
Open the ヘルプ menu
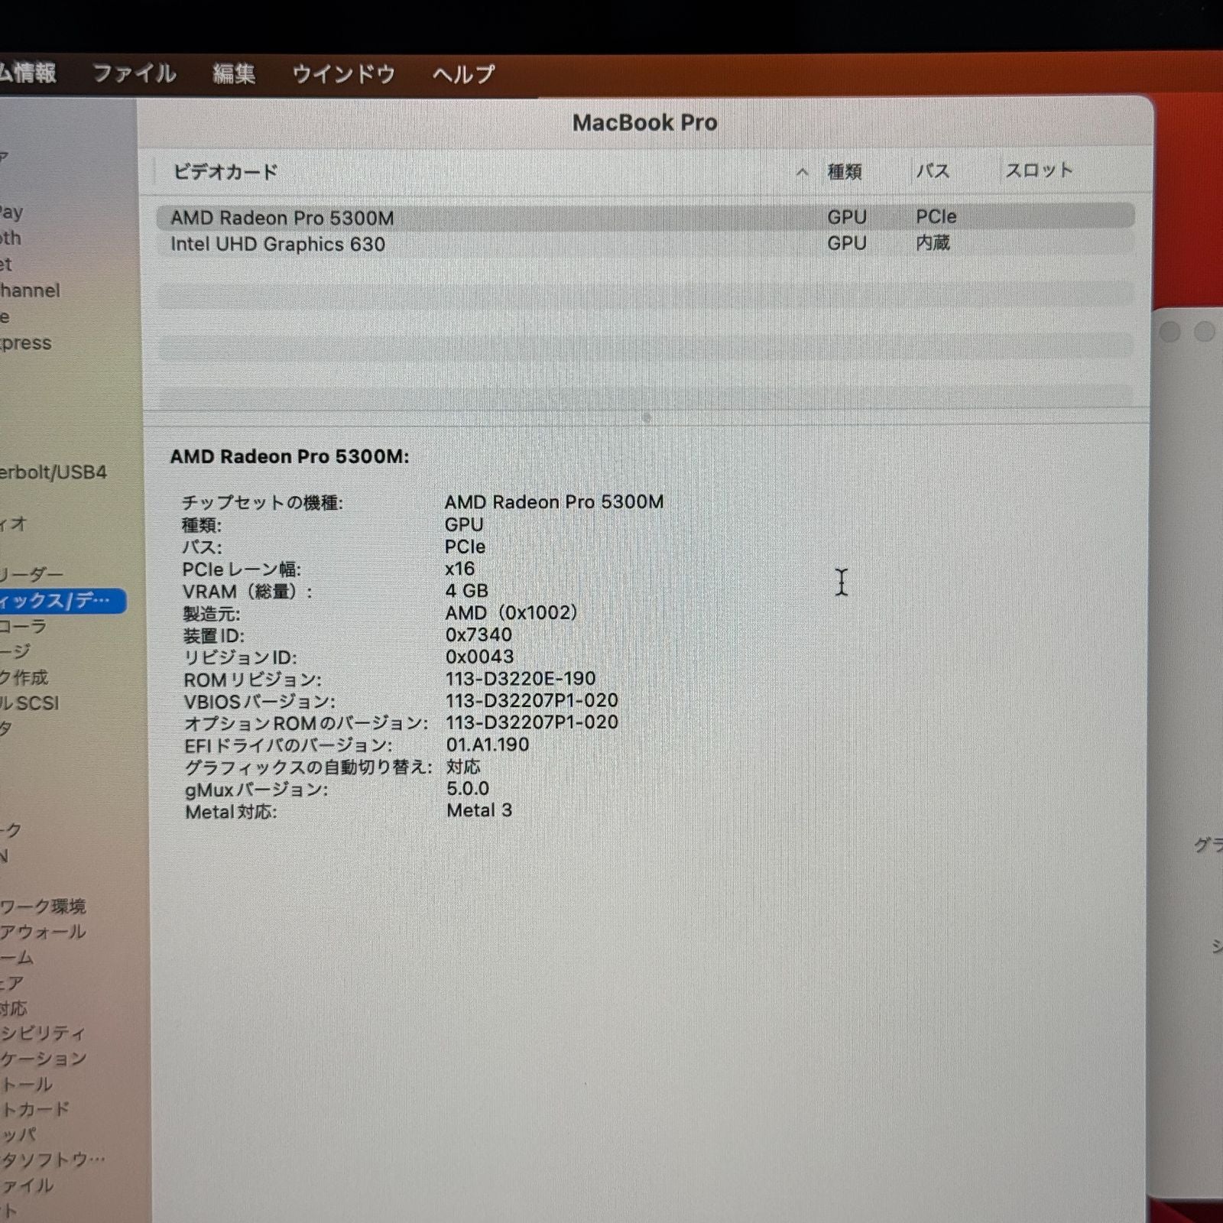pyautogui.click(x=463, y=74)
